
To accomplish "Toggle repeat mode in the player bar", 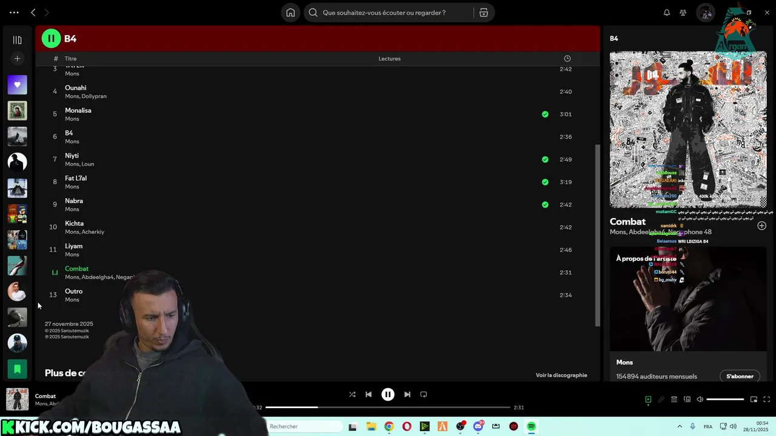I will point(424,394).
